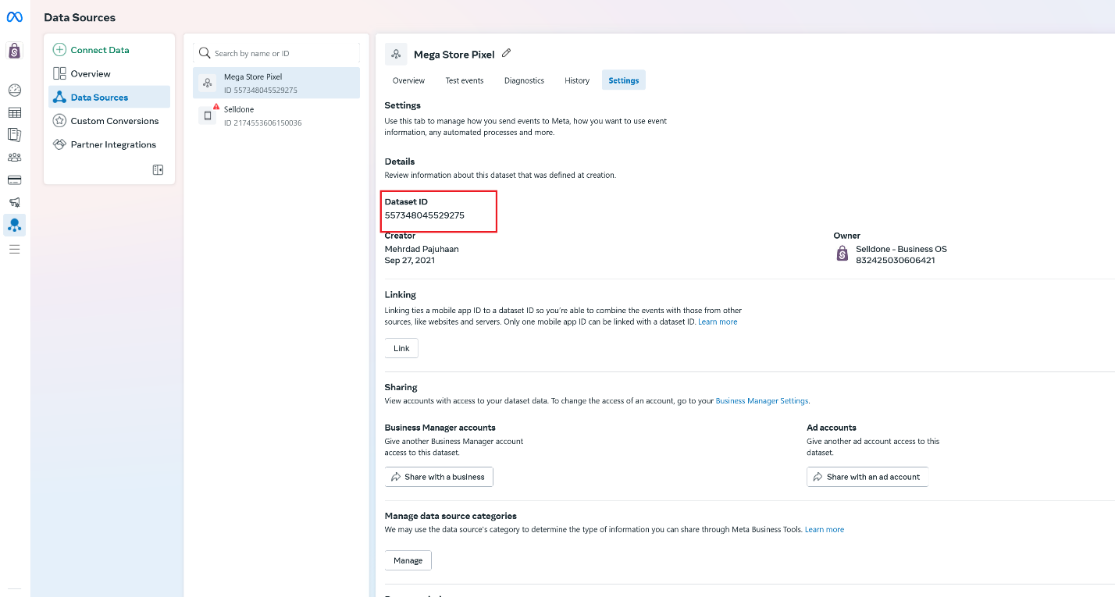Click the Data Sources page title

pos(80,17)
